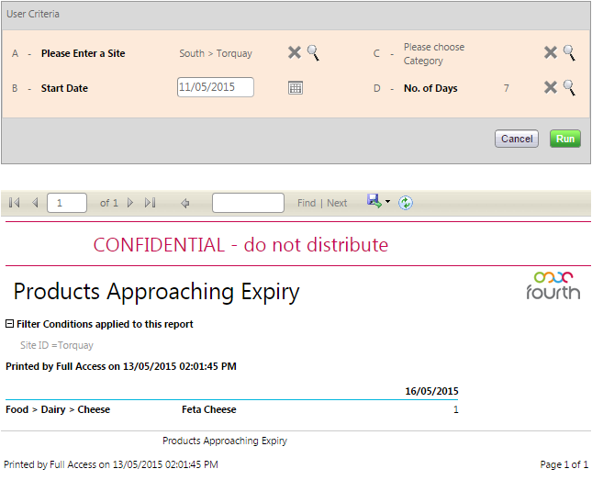Click the Start Date input field
The height and width of the screenshot is (480, 592).
pyautogui.click(x=215, y=87)
